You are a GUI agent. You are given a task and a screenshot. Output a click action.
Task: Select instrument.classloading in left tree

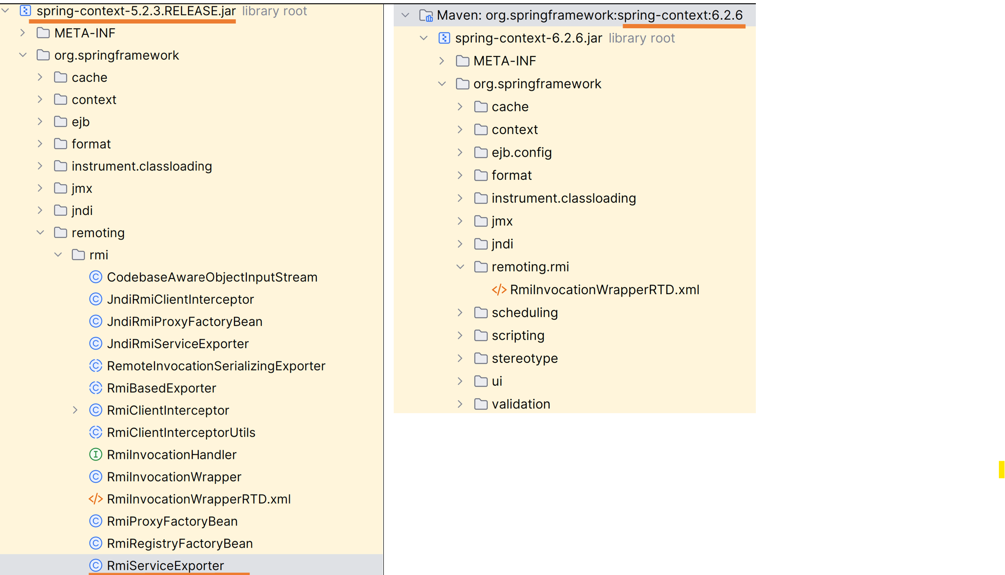(141, 166)
